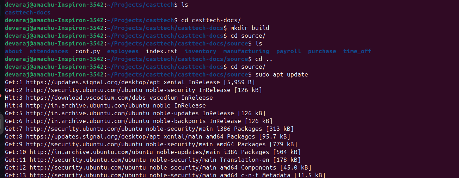The image size is (459, 178).
Task: Click the conf.py file name
Action: click(x=87, y=51)
